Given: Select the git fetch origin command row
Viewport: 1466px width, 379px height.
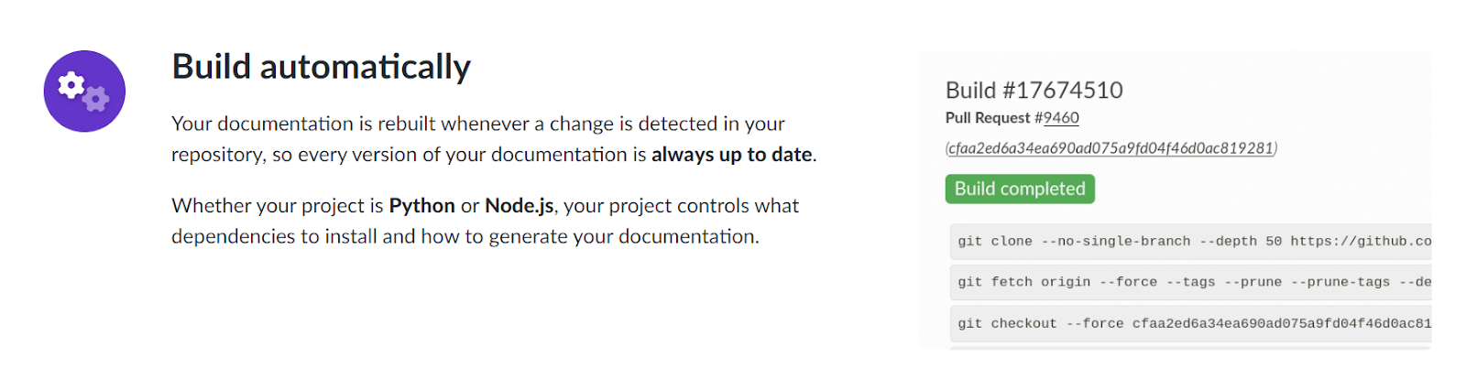Looking at the screenshot, I should pyautogui.click(x=1191, y=283).
